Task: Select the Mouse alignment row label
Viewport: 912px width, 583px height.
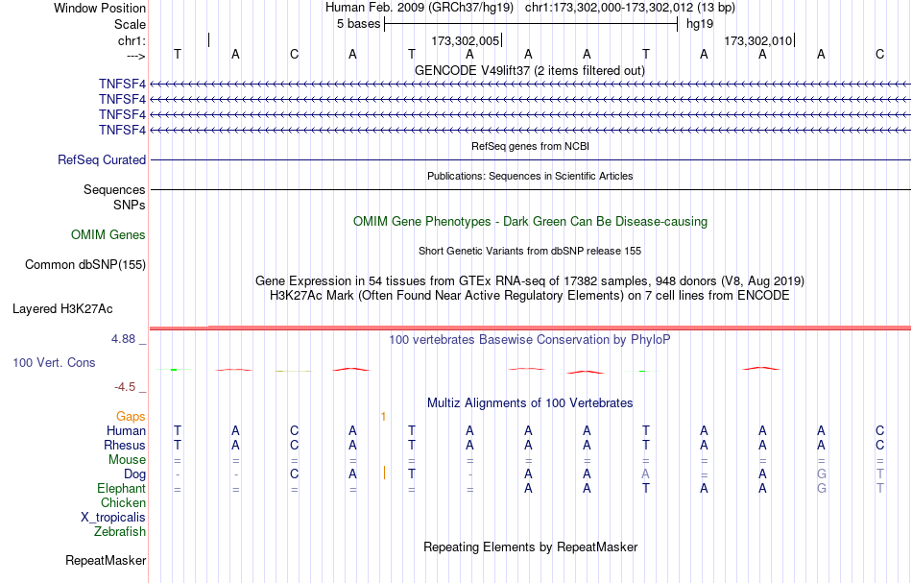Action: 127,460
